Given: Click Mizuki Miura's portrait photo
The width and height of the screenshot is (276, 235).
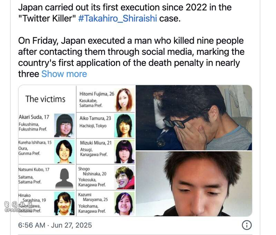Looking at the screenshot, I should pos(124,152).
